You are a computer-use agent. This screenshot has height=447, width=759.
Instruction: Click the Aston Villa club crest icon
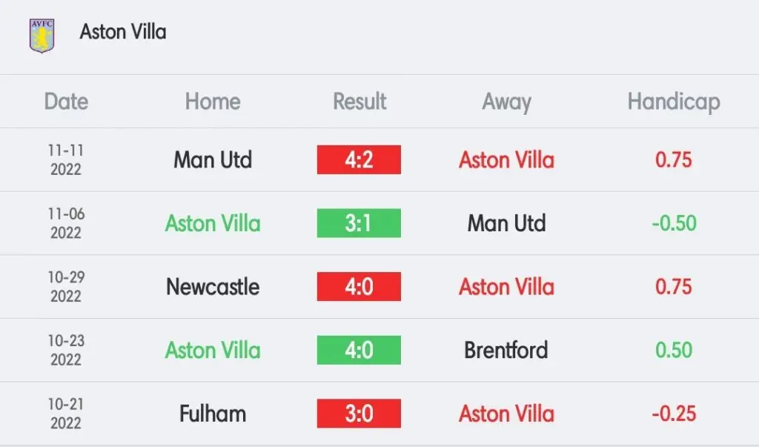pyautogui.click(x=42, y=36)
